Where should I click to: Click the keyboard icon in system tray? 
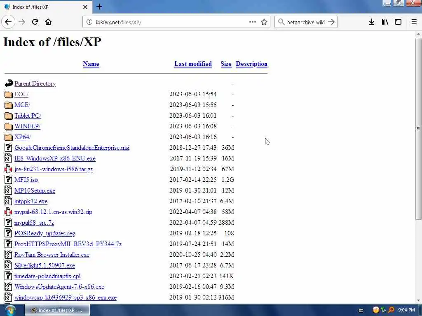pyautogui.click(x=361, y=310)
